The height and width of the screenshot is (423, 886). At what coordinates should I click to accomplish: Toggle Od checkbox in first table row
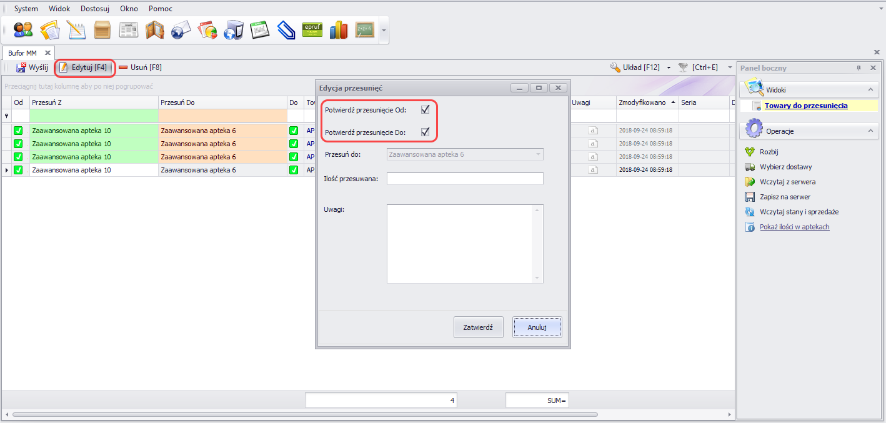pyautogui.click(x=18, y=131)
